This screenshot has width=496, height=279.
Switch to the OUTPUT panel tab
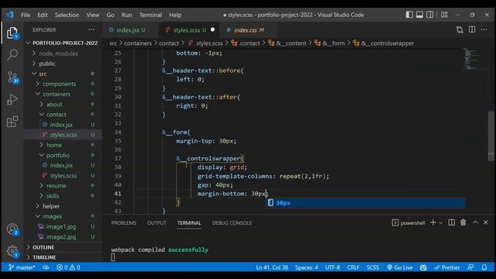coord(157,222)
